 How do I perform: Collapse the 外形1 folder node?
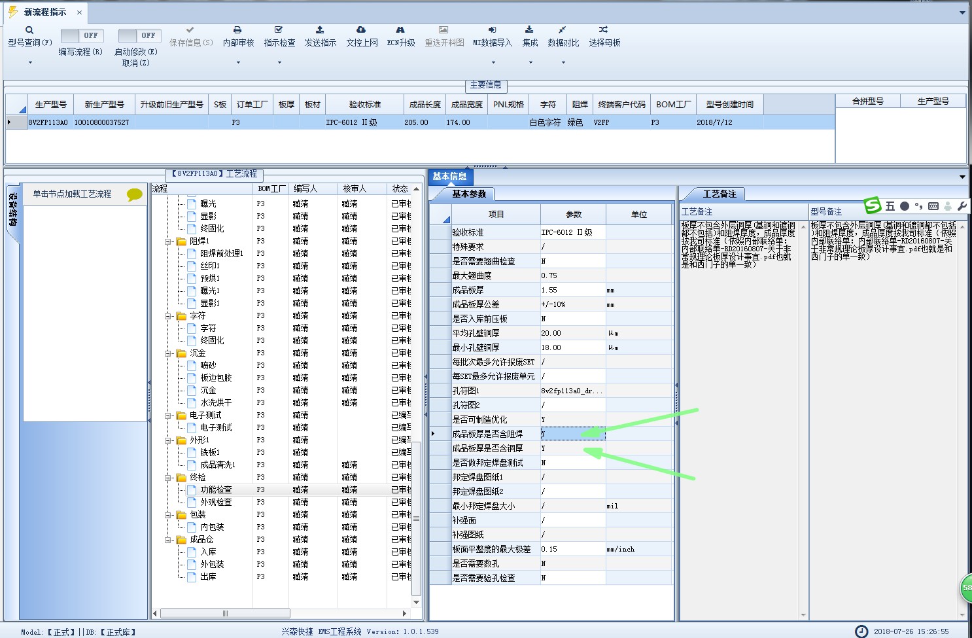168,440
